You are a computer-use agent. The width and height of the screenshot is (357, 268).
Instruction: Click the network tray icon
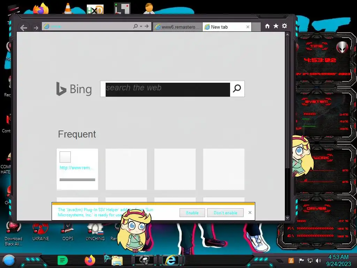click(x=310, y=260)
